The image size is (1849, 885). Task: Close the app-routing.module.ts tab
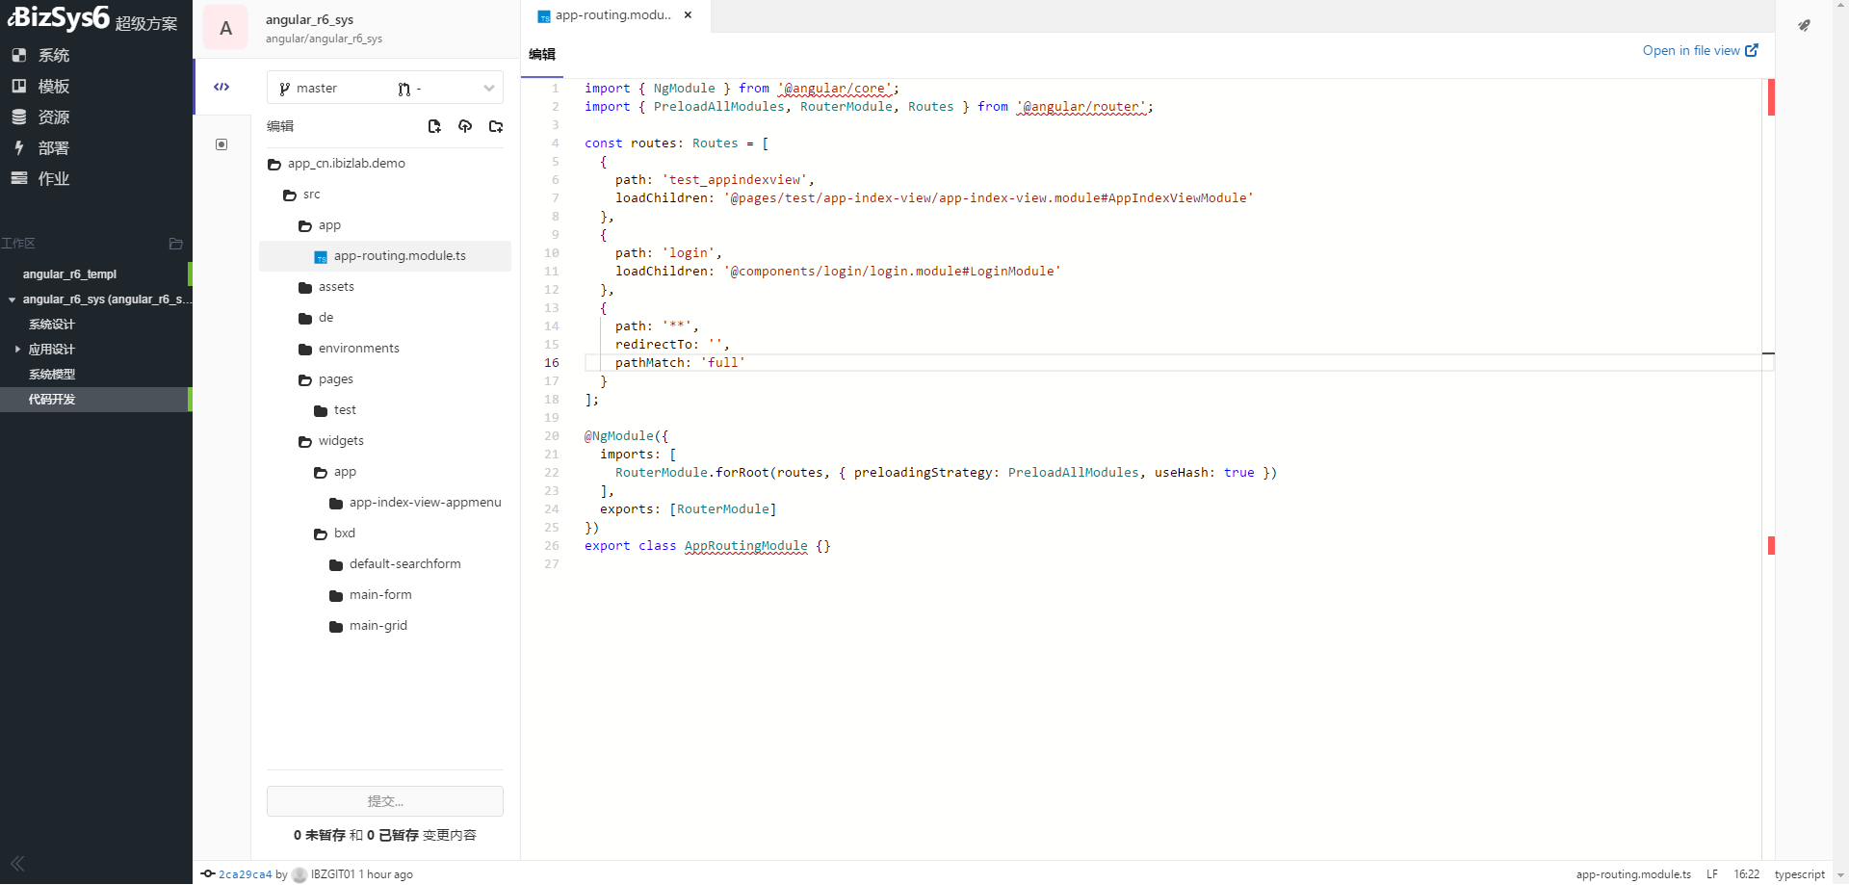[x=688, y=15]
